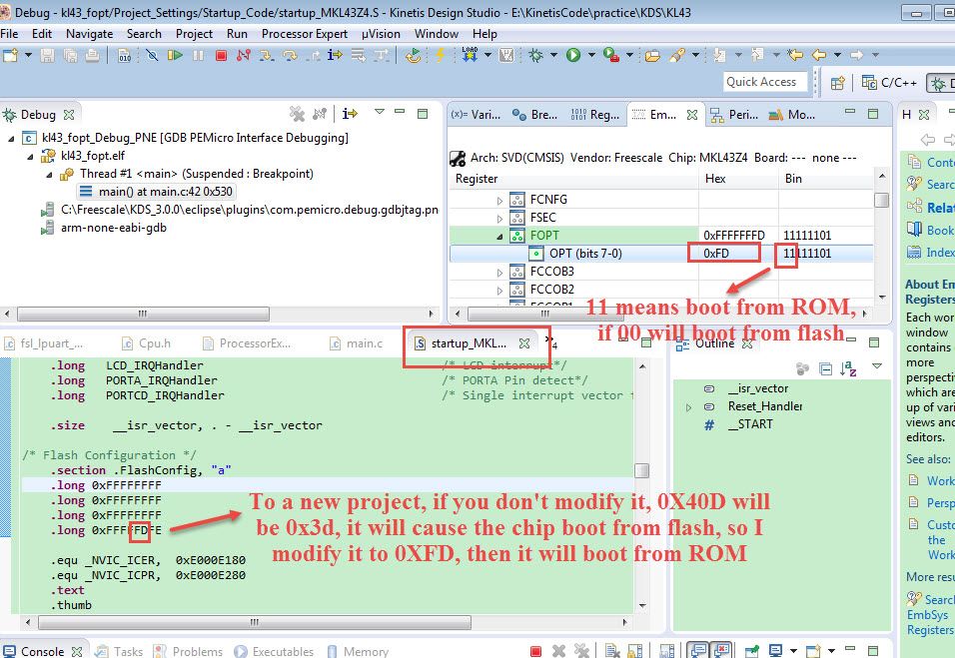The height and width of the screenshot is (658, 955).
Task: Open the Executables view tab
Action: 275,651
